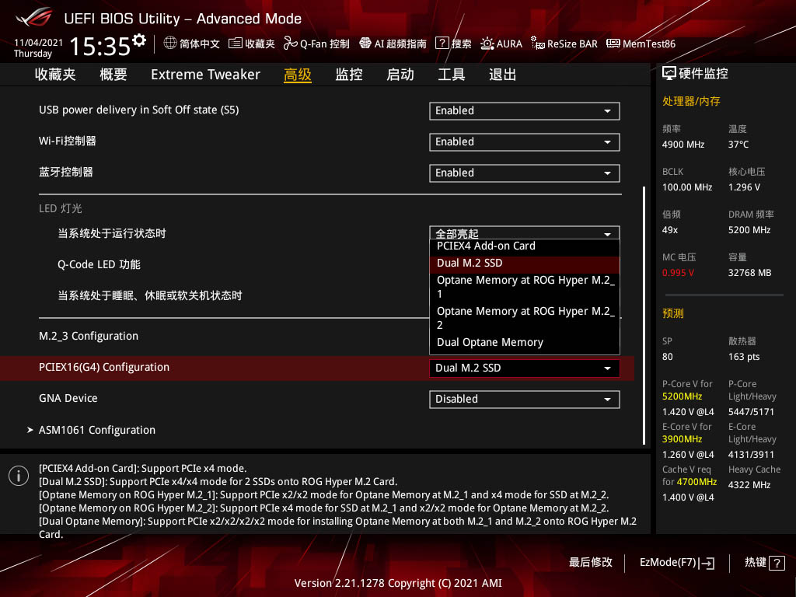Switch to 工具 tab
Viewport: 796px width, 597px height.
click(452, 75)
